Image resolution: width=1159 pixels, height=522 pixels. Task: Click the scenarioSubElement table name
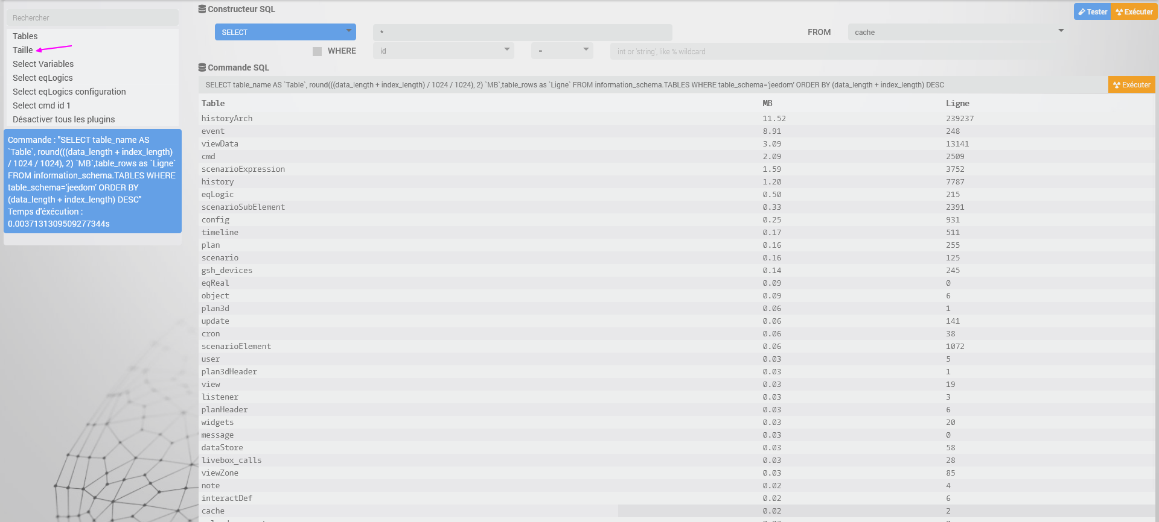tap(243, 207)
